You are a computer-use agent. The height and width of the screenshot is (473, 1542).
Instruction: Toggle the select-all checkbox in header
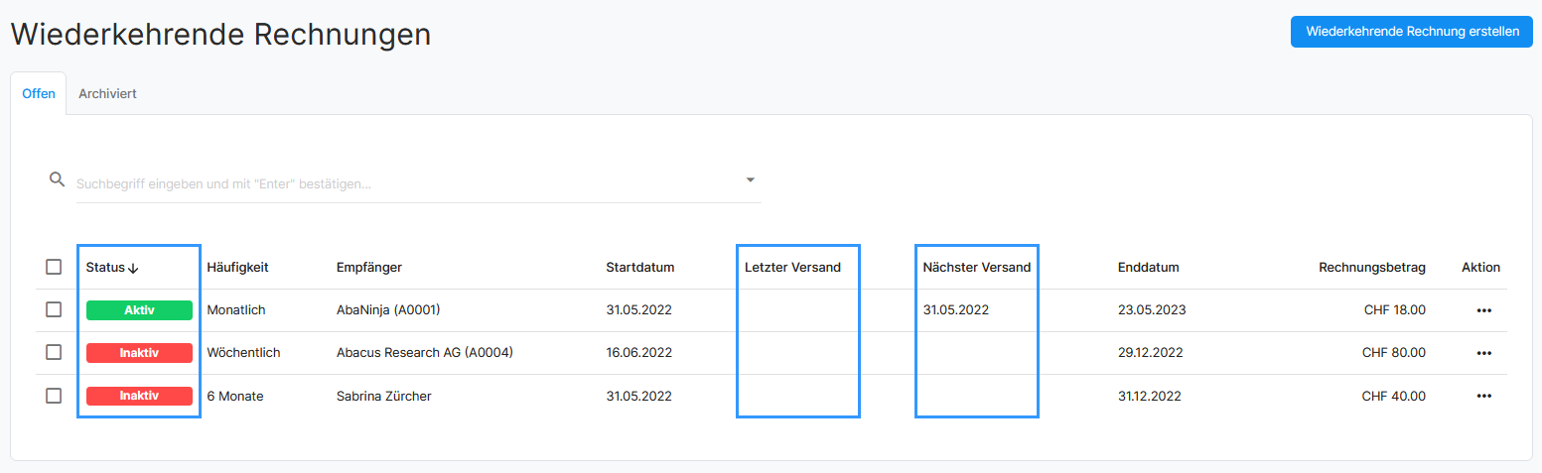(x=54, y=267)
